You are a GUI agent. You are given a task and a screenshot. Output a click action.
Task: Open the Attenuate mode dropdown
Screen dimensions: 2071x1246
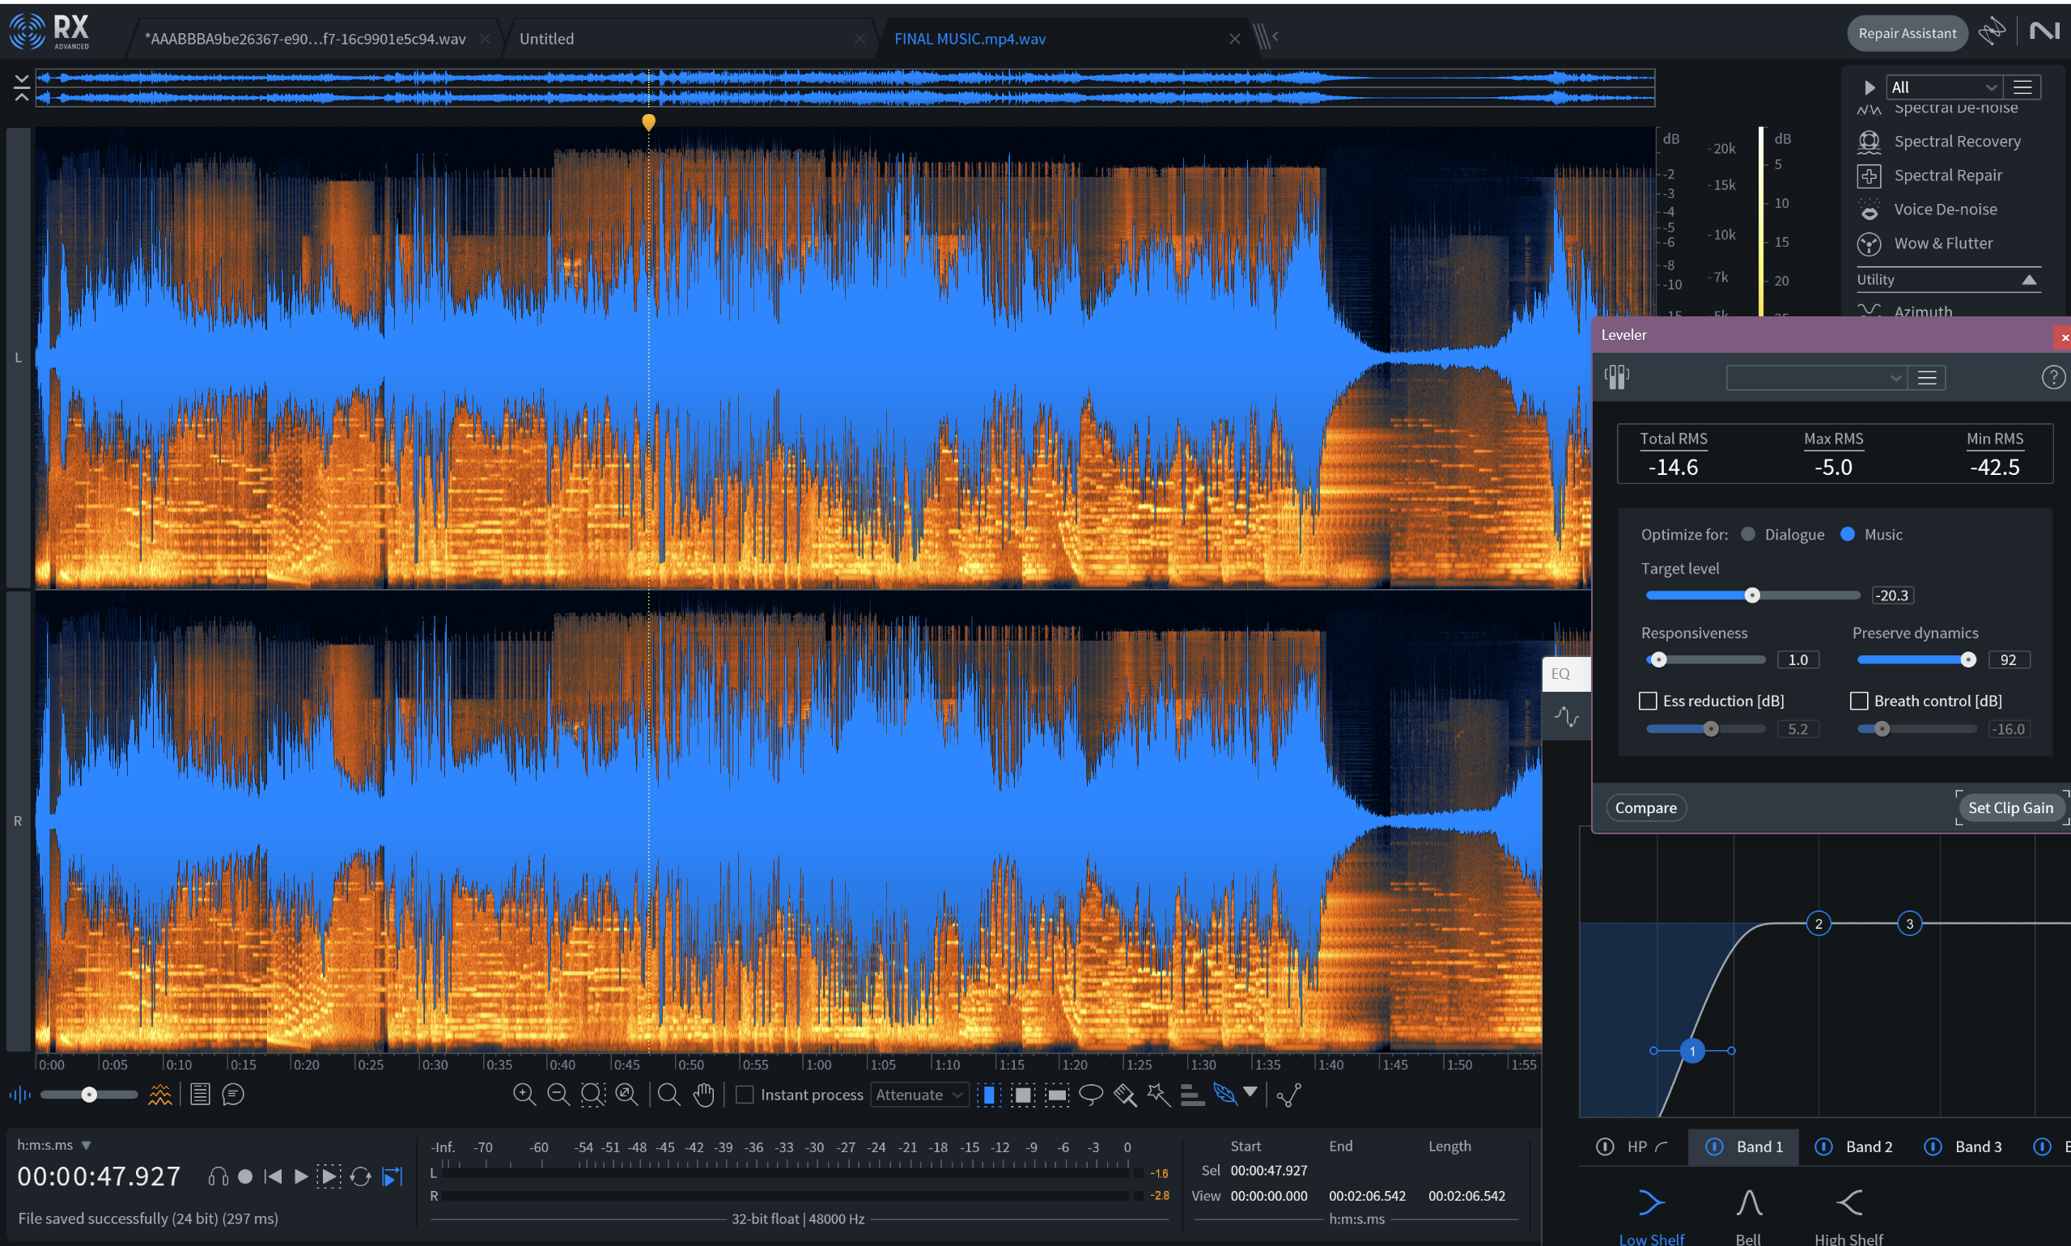click(x=919, y=1094)
